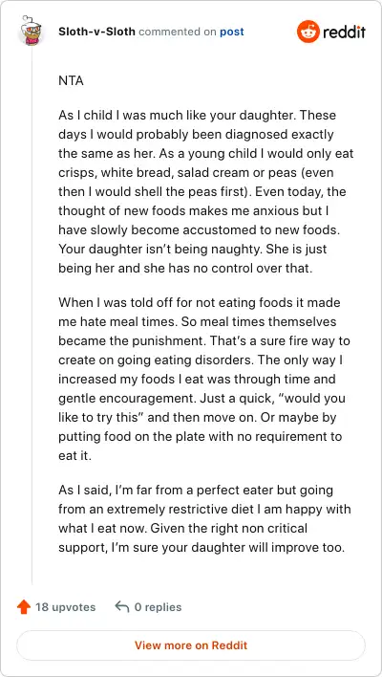Image resolution: width=382 pixels, height=677 pixels.
Task: Click paragraph starting "As I said, I'm far"
Action: [204, 518]
